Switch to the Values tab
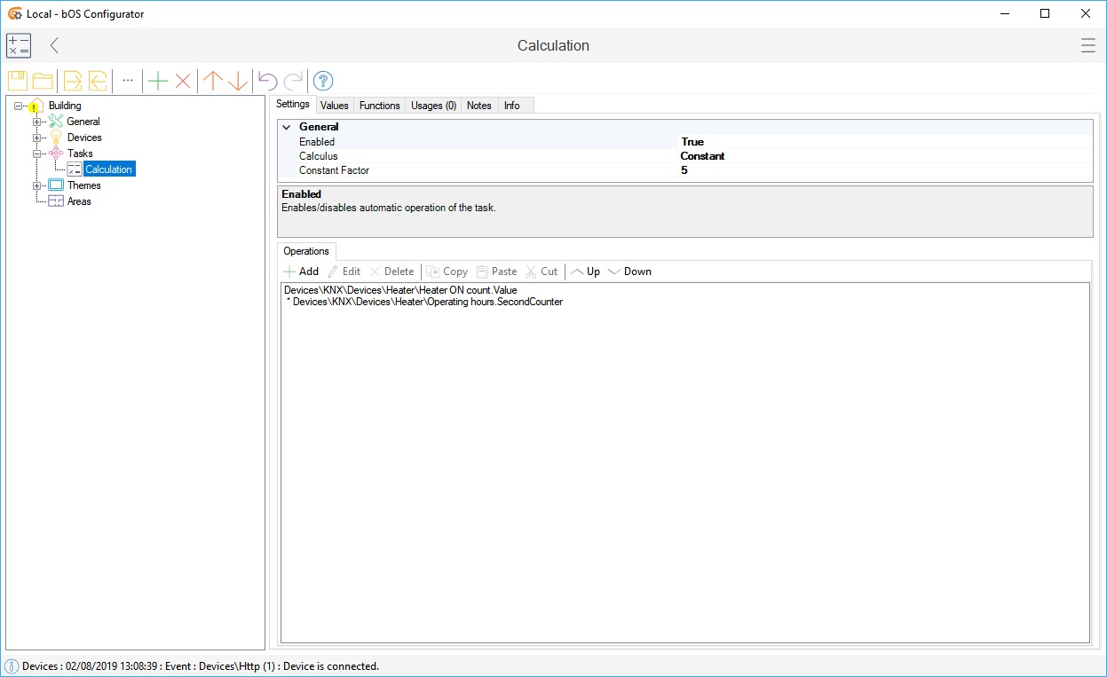The image size is (1107, 677). [x=335, y=106]
